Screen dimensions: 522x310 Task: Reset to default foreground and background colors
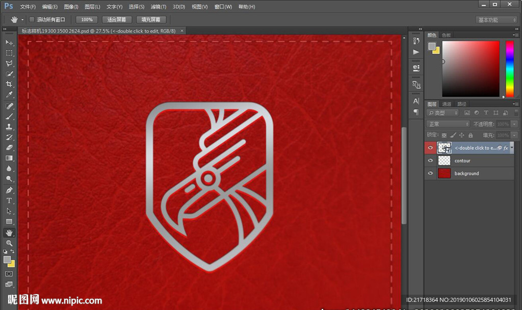tap(5, 251)
